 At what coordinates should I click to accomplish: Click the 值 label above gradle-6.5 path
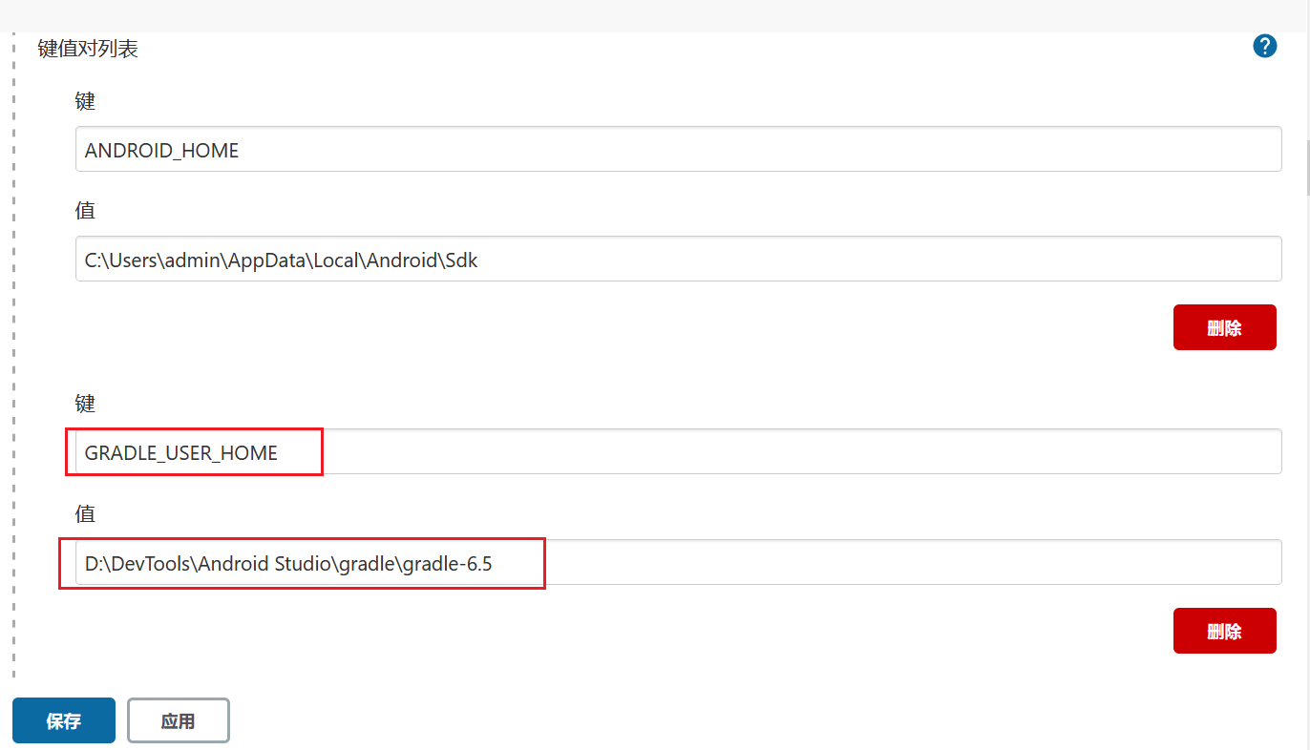(x=85, y=513)
